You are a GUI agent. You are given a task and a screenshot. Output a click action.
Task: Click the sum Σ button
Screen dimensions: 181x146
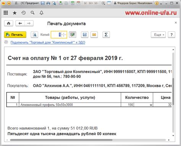[x=106, y=35]
